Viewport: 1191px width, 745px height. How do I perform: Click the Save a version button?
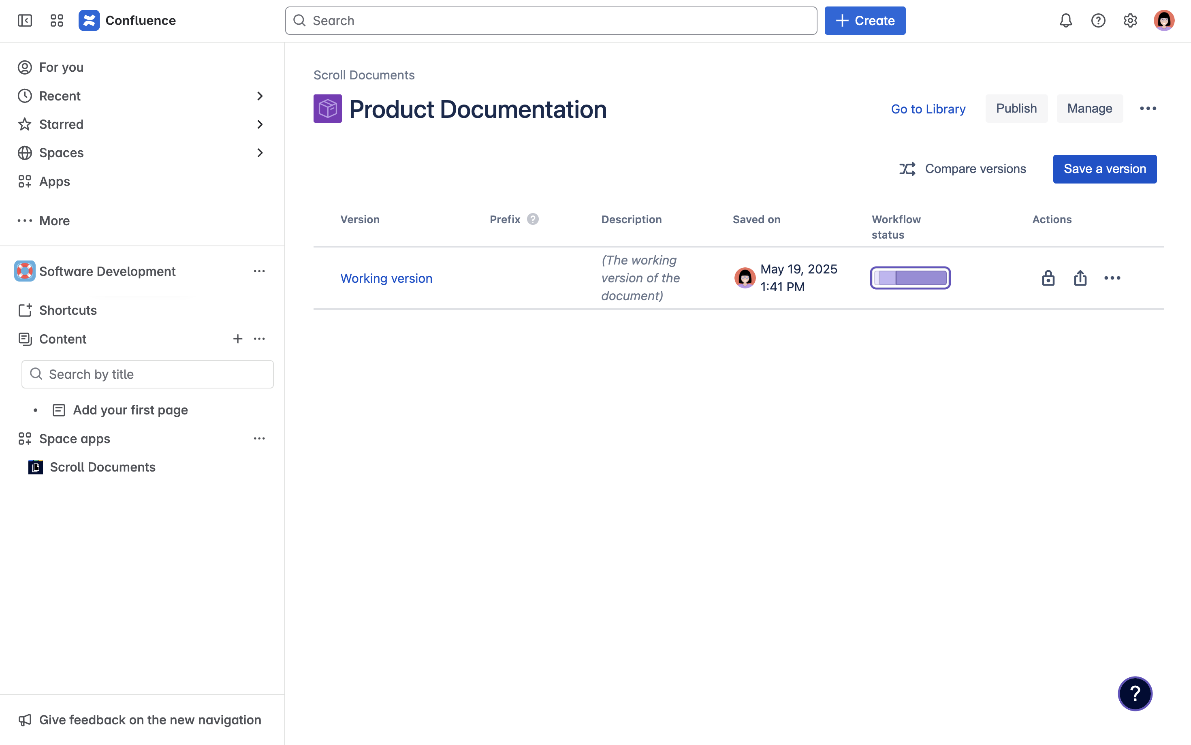(x=1104, y=169)
